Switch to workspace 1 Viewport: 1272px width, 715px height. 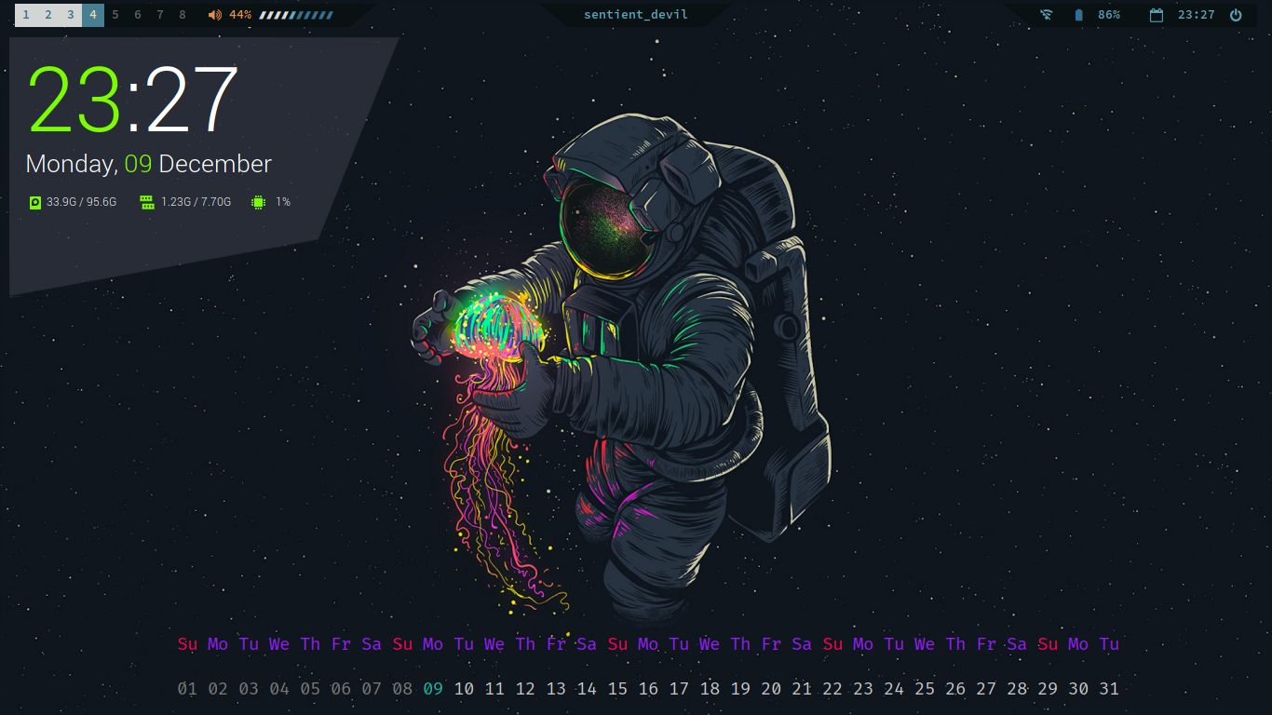[26, 15]
